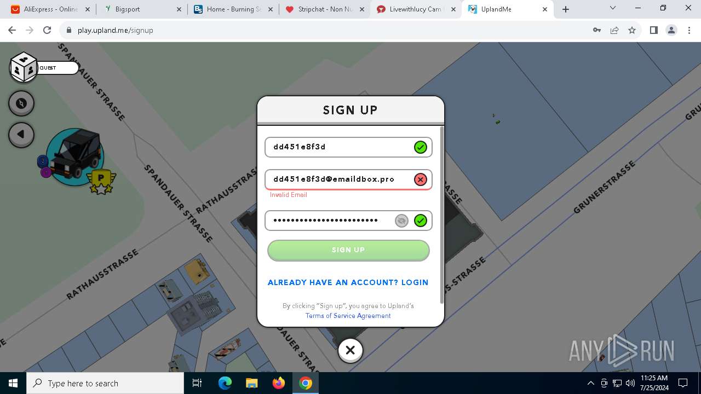Go back in browser history
Image resolution: width=701 pixels, height=394 pixels.
12,30
